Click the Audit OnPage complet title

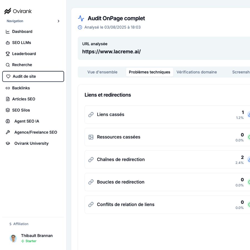[x=116, y=18]
